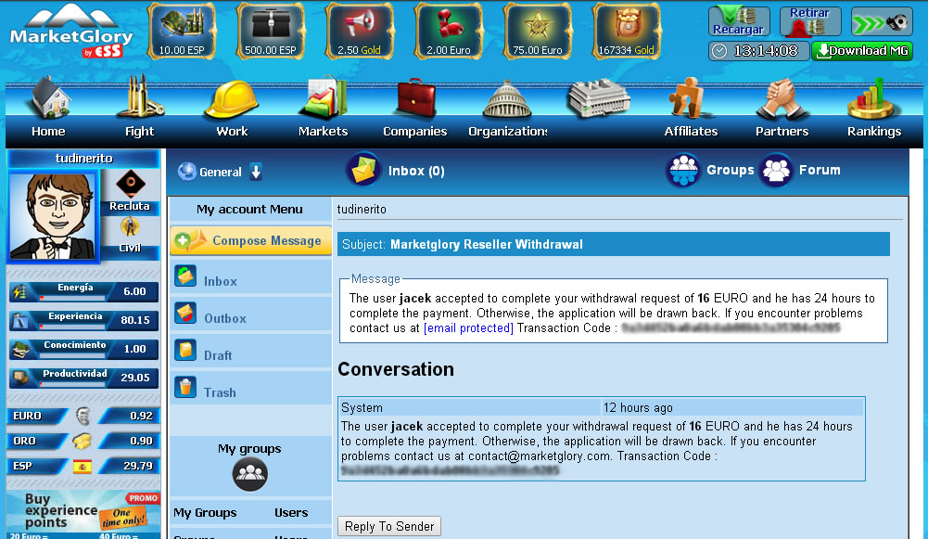928x539 pixels.
Task: Click the Conocimiento progress bar
Action: pos(72,355)
